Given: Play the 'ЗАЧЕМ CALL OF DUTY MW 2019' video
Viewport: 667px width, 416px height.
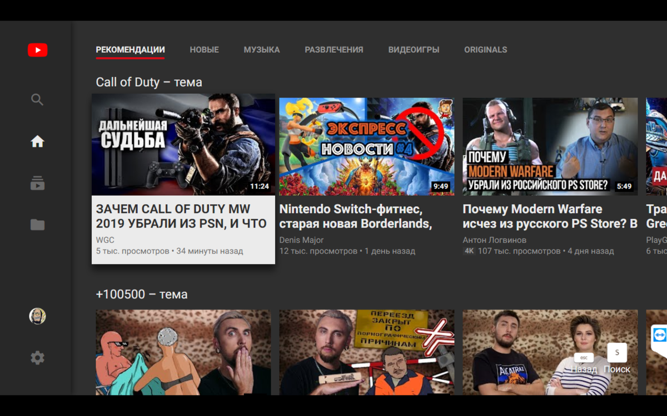Looking at the screenshot, I should (183, 144).
